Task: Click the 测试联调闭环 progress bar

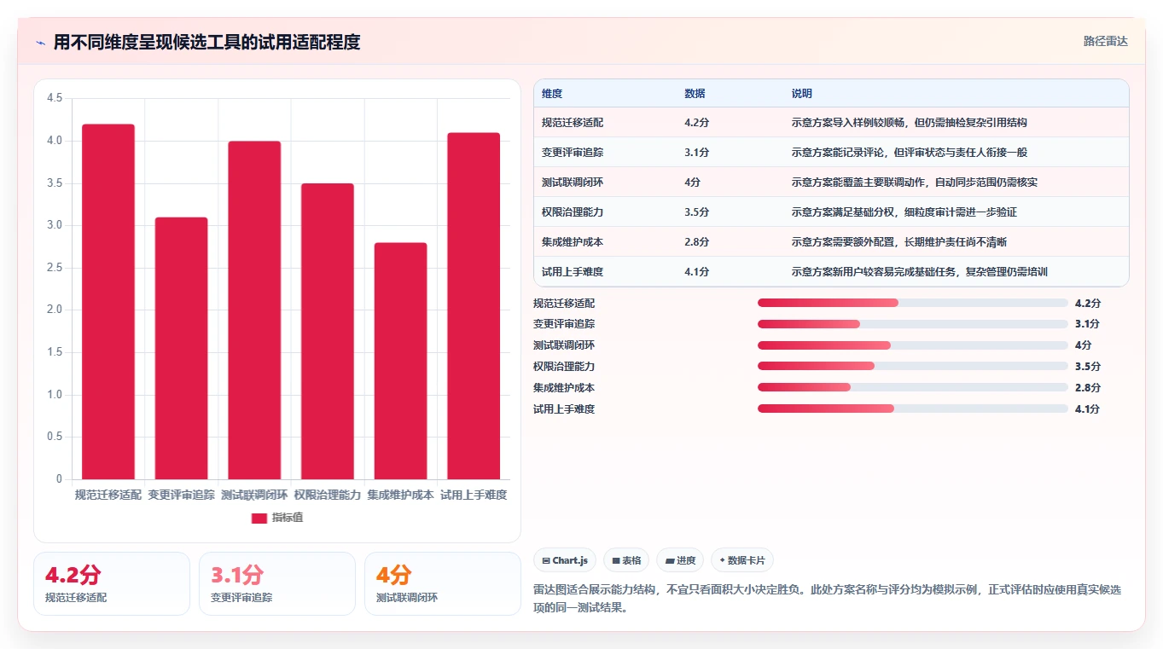Action: point(913,345)
